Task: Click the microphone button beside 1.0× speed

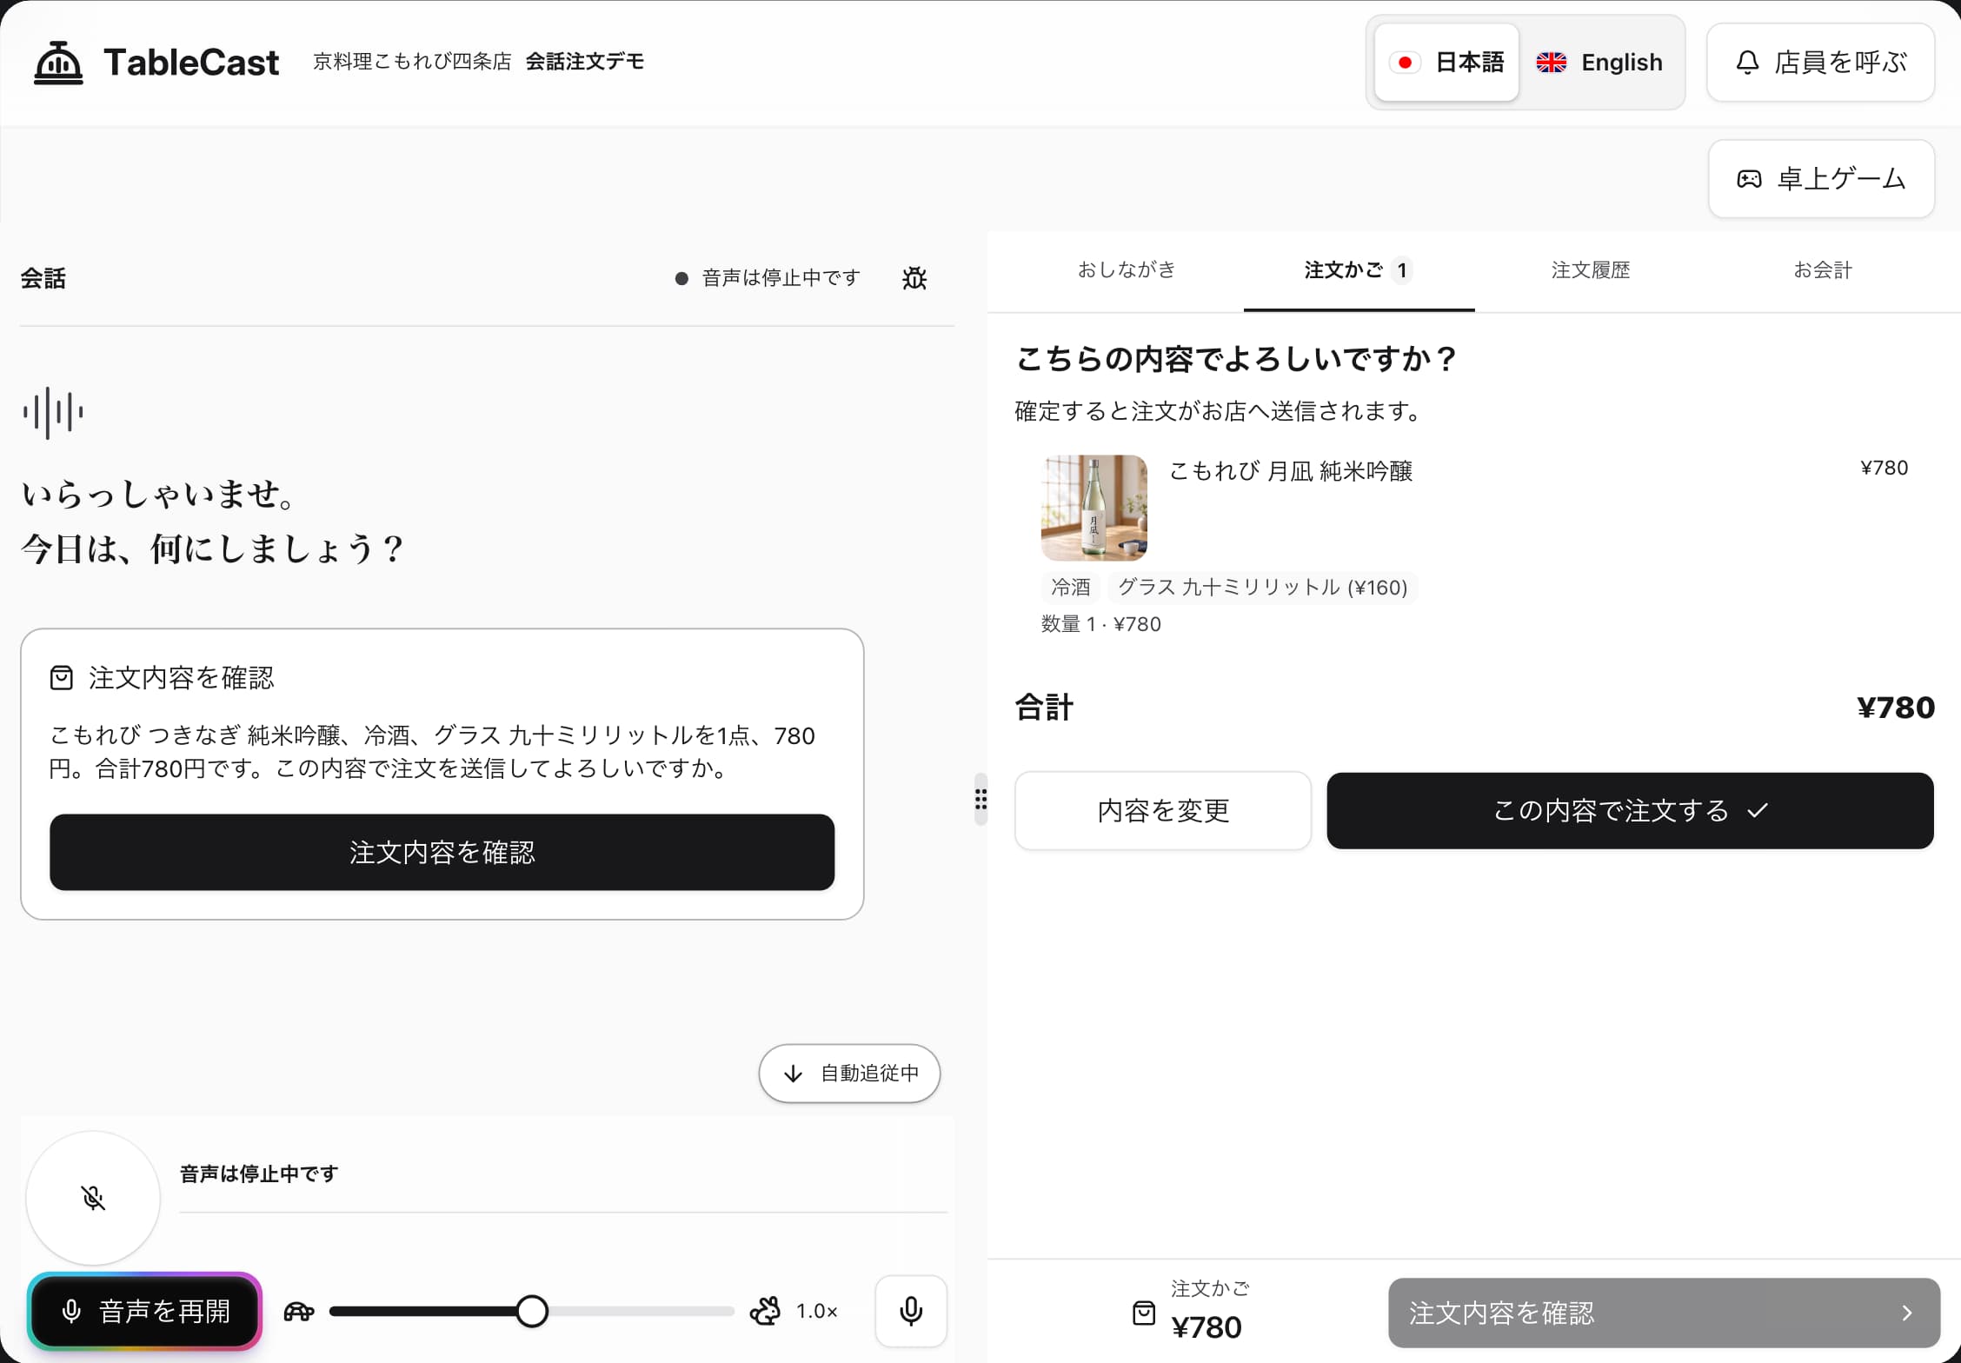Action: pos(911,1311)
